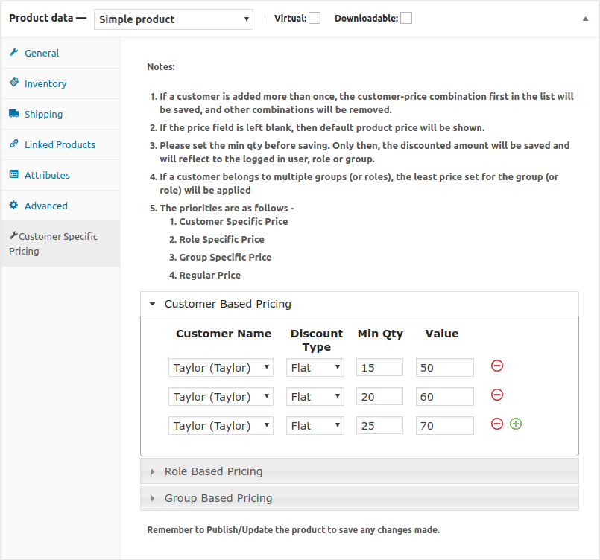Remove the first customer pricing row
600x560 pixels.
(x=497, y=366)
